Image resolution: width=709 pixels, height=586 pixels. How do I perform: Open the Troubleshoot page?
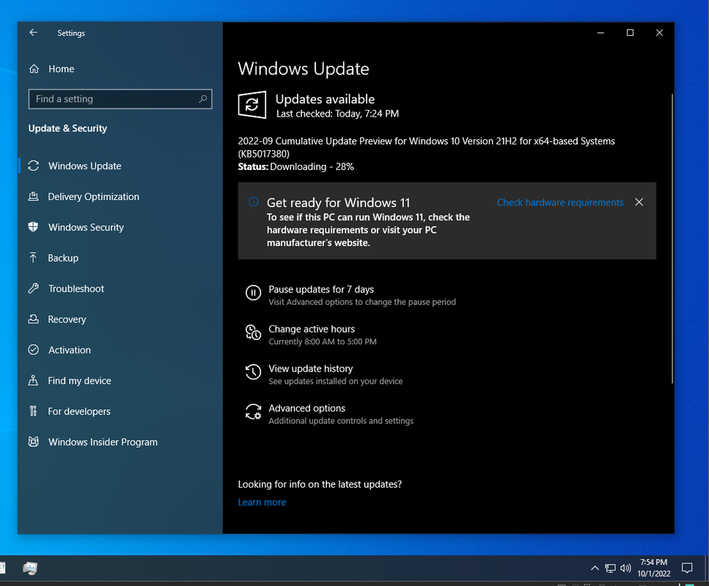point(76,289)
